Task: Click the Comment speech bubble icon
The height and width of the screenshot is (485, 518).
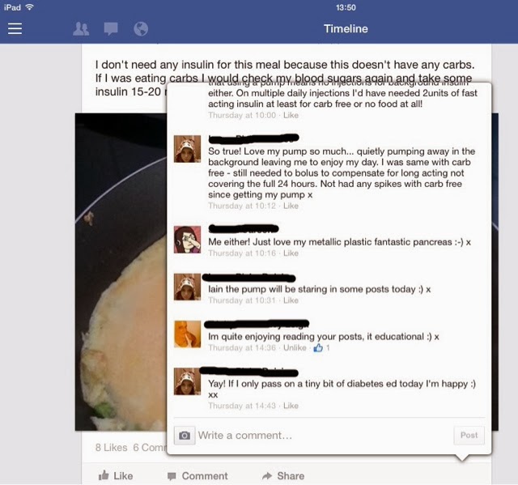Action: [172, 476]
